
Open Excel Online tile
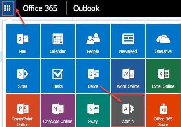[x=163, y=76]
